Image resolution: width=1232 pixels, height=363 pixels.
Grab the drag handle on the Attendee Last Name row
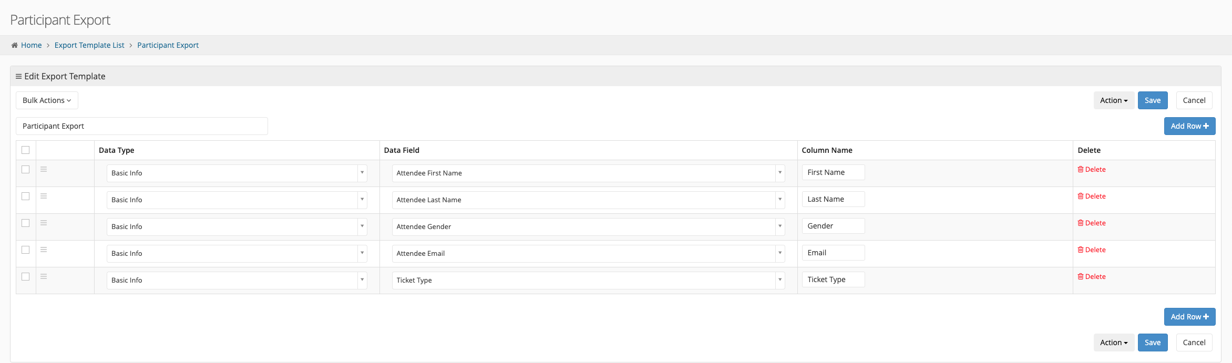[x=44, y=196]
